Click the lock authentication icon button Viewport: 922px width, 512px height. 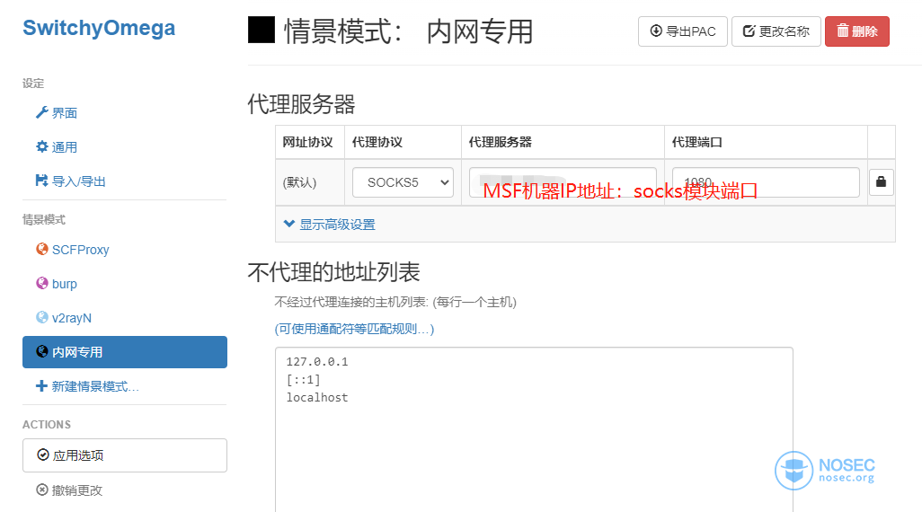coord(881,181)
